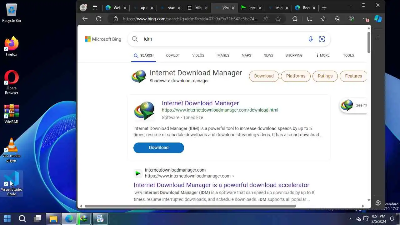Viewport: 400px width, 225px height.
Task: Open Task View on taskbar
Action: pos(38,218)
